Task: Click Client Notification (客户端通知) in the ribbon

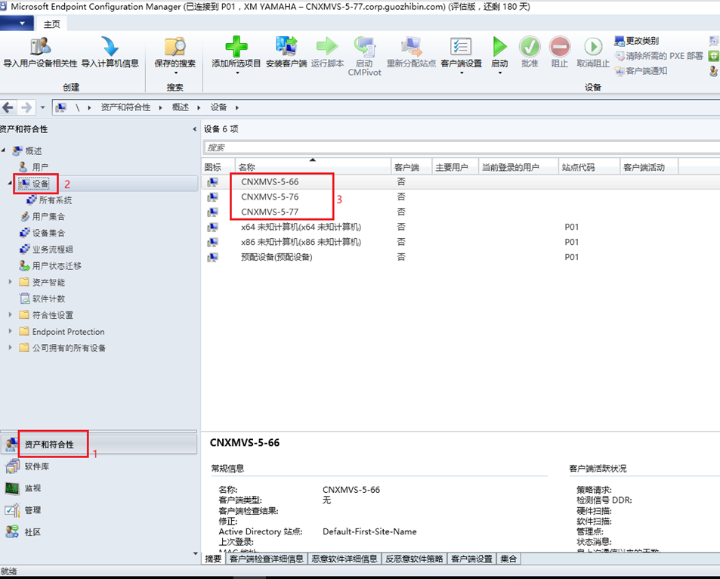Action: (x=641, y=71)
